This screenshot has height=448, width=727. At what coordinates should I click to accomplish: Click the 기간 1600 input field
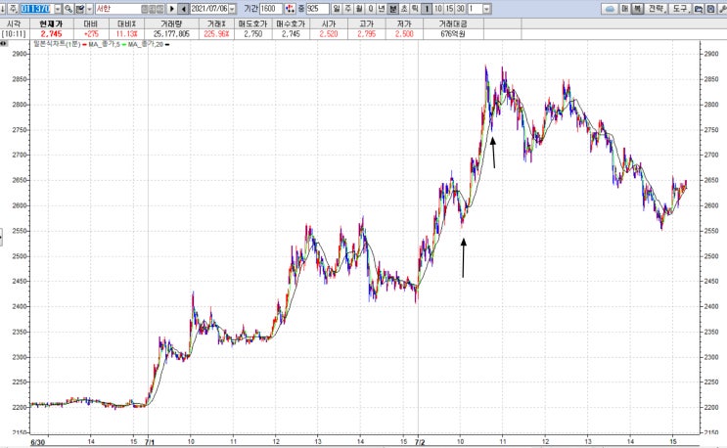pyautogui.click(x=271, y=9)
